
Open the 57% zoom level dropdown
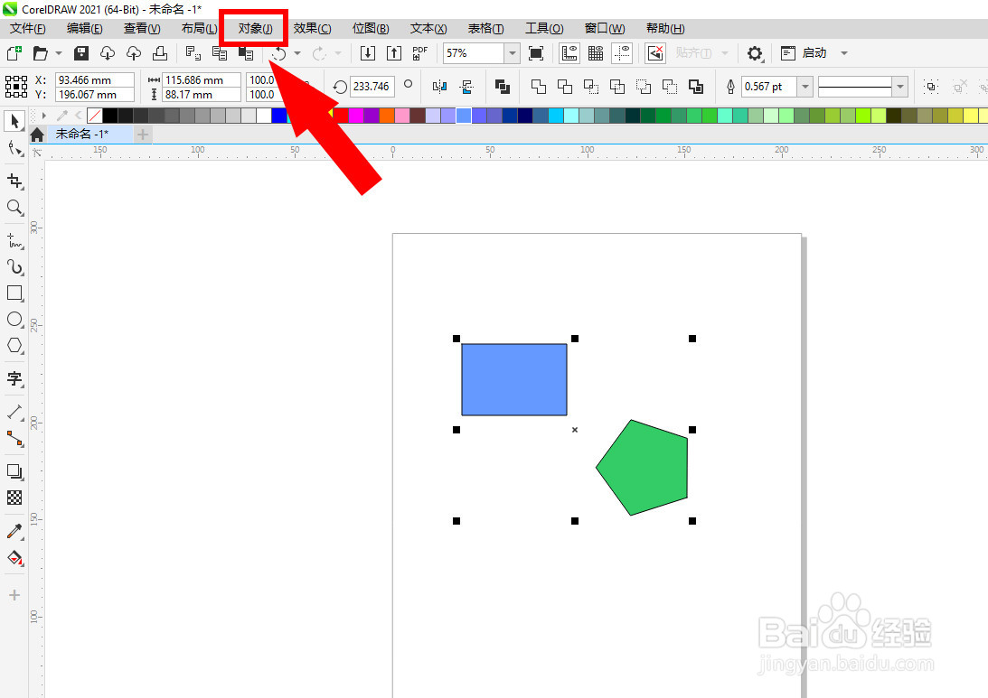pos(513,53)
